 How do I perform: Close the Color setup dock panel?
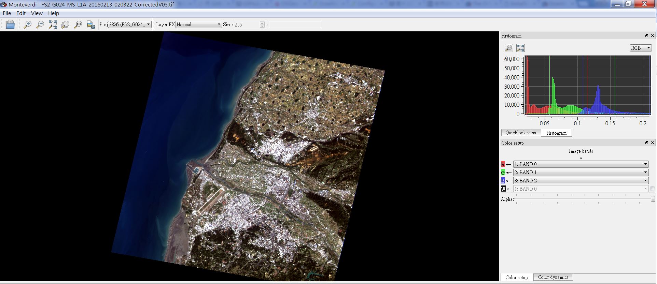click(x=653, y=143)
